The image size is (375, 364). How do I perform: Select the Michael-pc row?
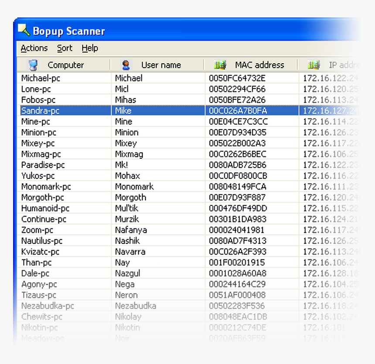188,78
